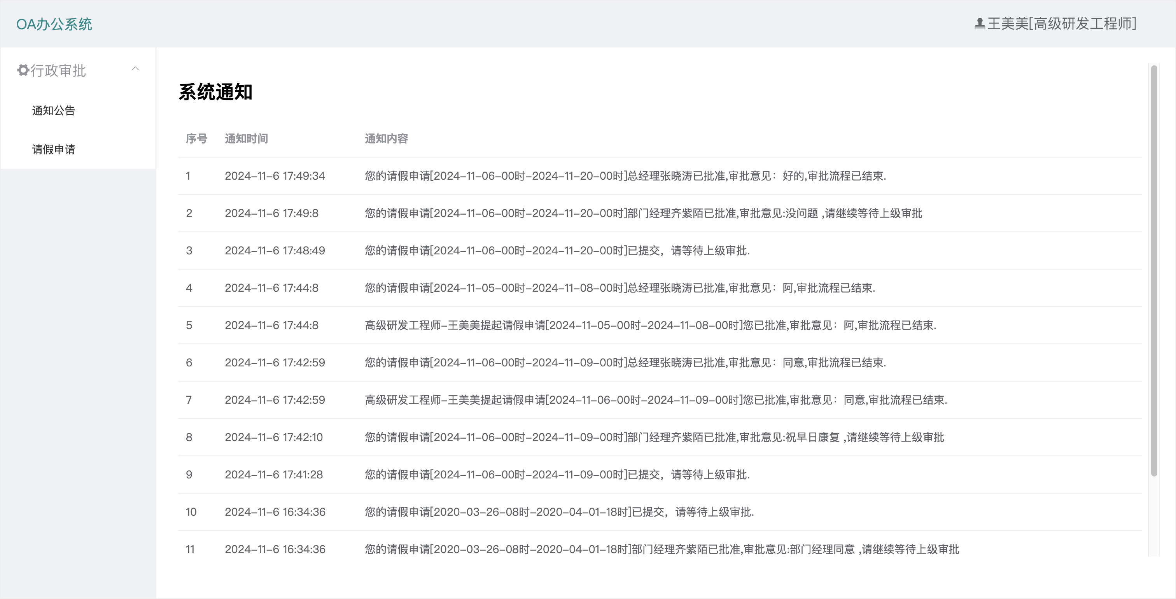The image size is (1176, 599).
Task: Select row 3 timestamp 17:48:49
Action: (275, 250)
